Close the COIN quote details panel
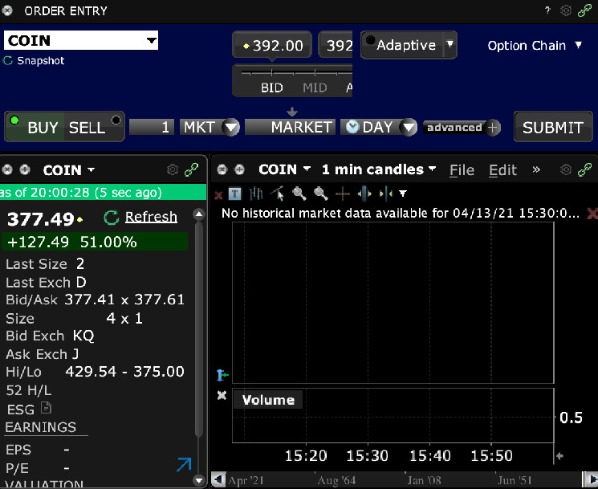Viewport: 598px width, 489px height. point(7,169)
